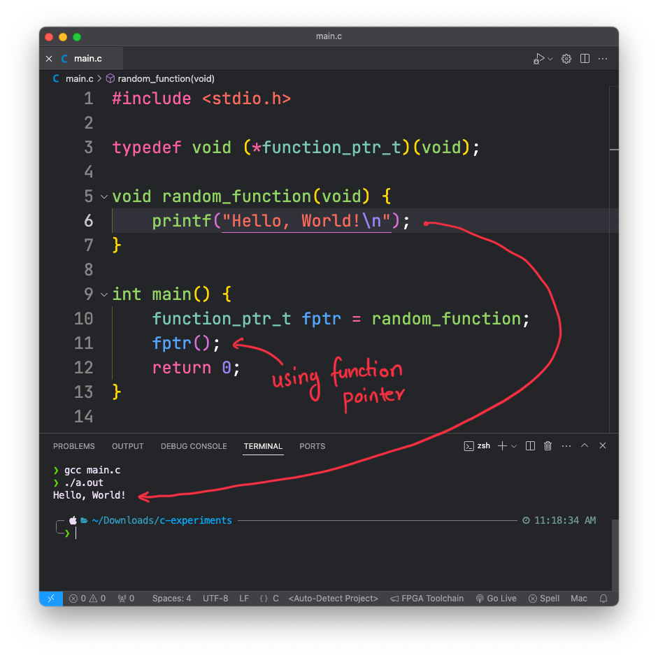The width and height of the screenshot is (658, 658).
Task: Open notifications bell in status bar
Action: tap(603, 599)
